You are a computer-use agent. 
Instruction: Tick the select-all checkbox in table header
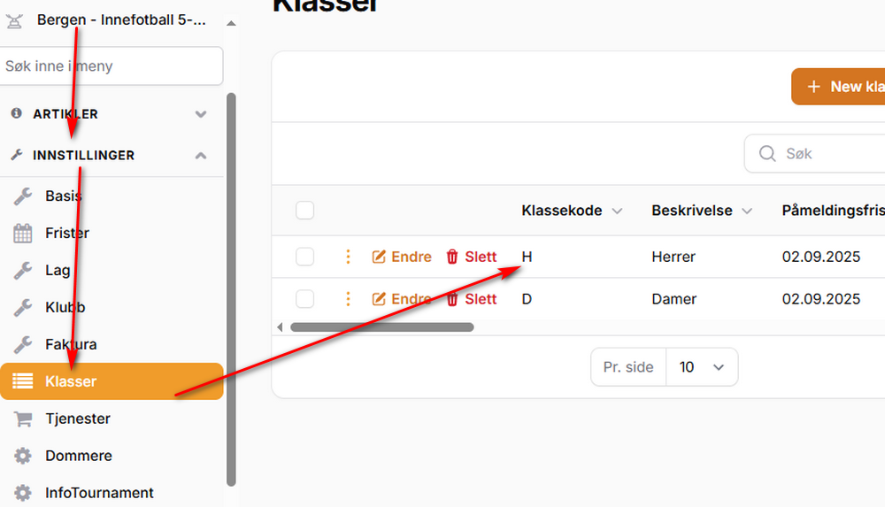[x=305, y=211]
